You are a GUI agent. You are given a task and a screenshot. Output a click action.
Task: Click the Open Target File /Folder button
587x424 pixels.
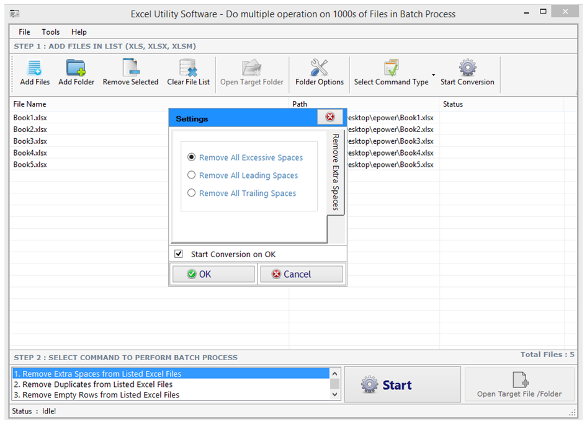(519, 385)
